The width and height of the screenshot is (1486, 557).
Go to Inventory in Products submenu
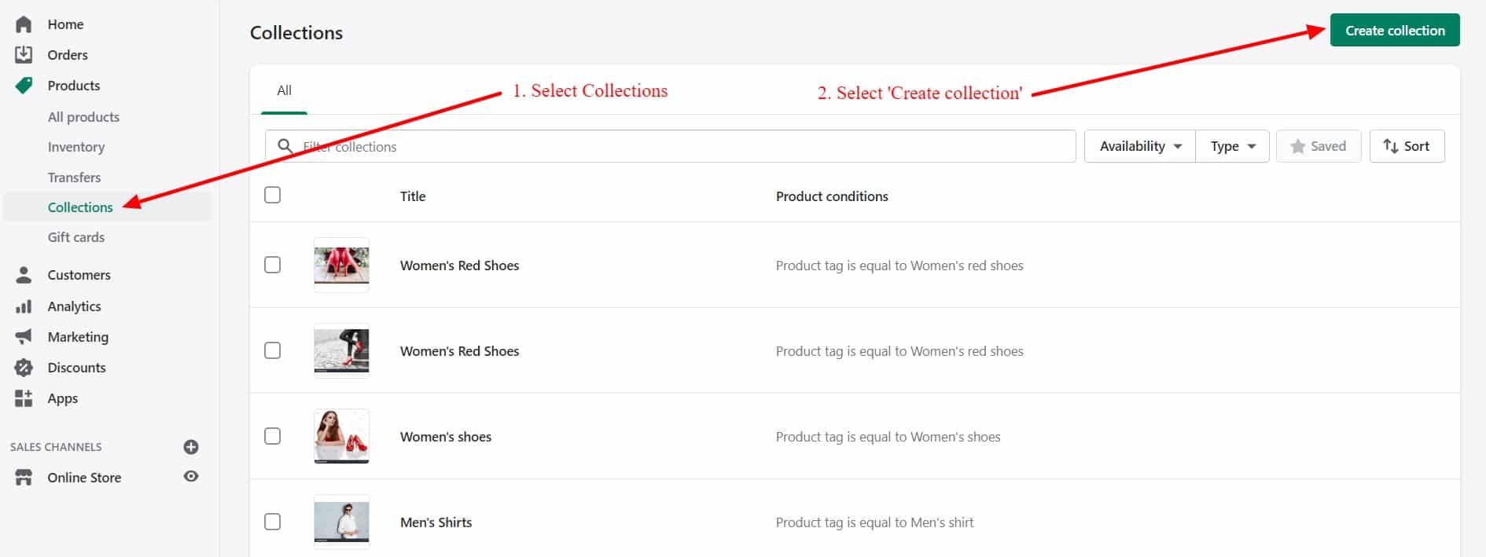point(76,147)
